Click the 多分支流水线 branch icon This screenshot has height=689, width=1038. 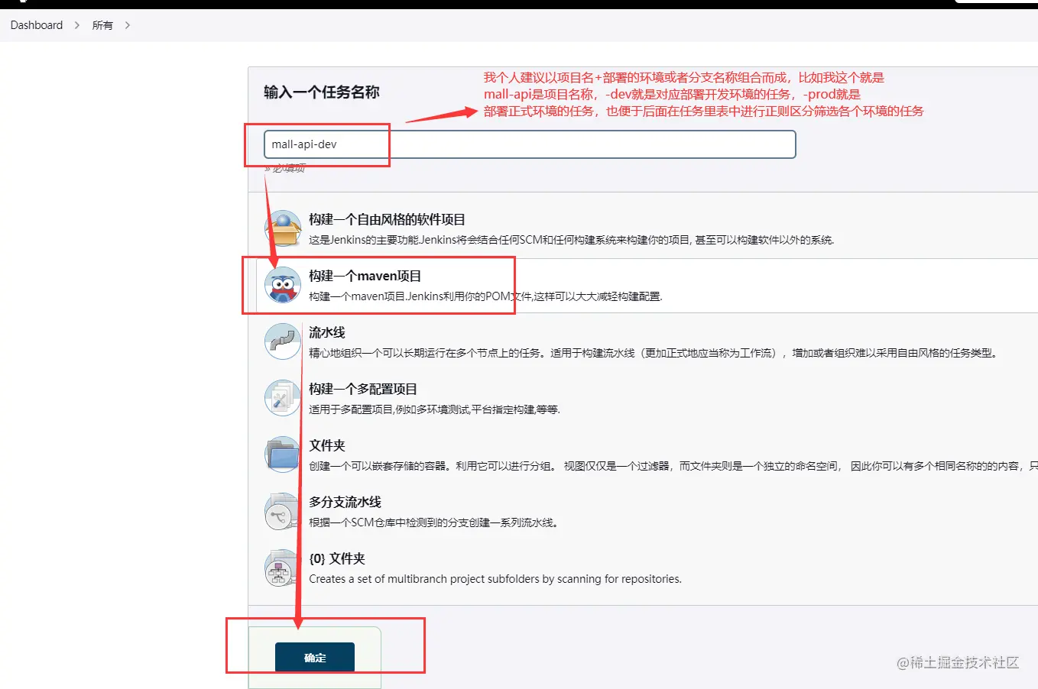click(x=283, y=511)
